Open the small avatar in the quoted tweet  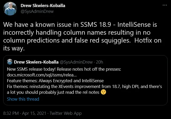click(x=10, y=62)
